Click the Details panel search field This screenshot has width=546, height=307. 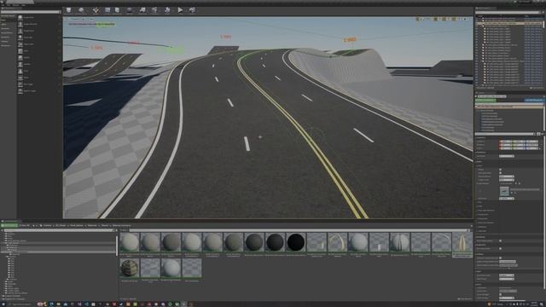pos(504,134)
